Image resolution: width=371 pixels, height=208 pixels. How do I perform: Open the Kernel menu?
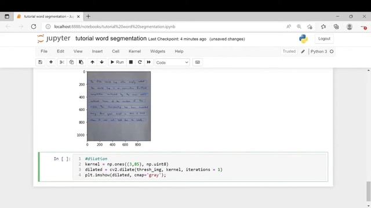(x=134, y=51)
